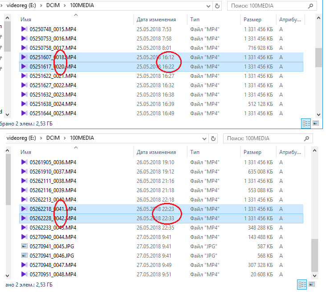The image size is (326, 295).
Task: Switch top window to large thumbnails view
Action: [316, 123]
